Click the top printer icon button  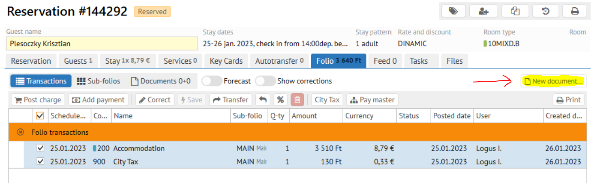[x=575, y=11]
